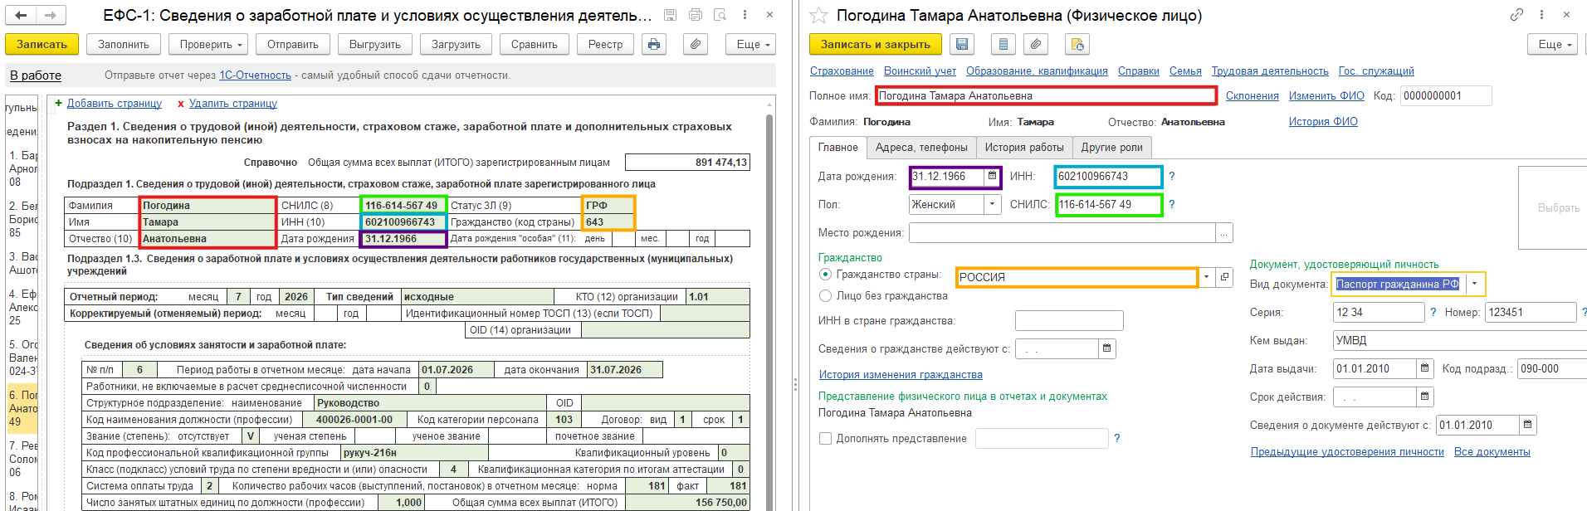Click the paperclip icon in the Погодина toolbar
Screen dimensions: 1587x511
point(1036,45)
